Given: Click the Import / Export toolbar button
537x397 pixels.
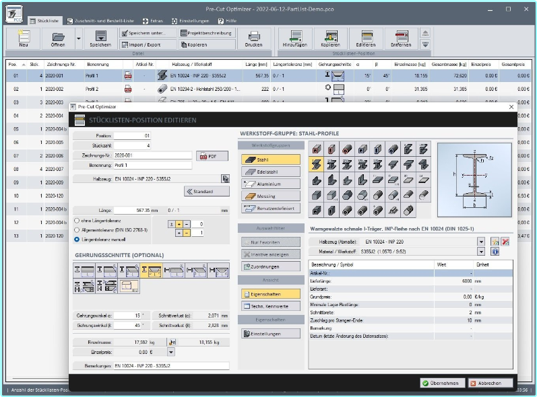Looking at the screenshot, I should point(148,44).
